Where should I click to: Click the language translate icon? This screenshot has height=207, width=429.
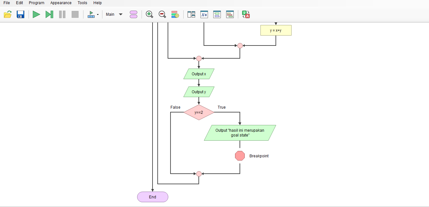tap(246, 14)
